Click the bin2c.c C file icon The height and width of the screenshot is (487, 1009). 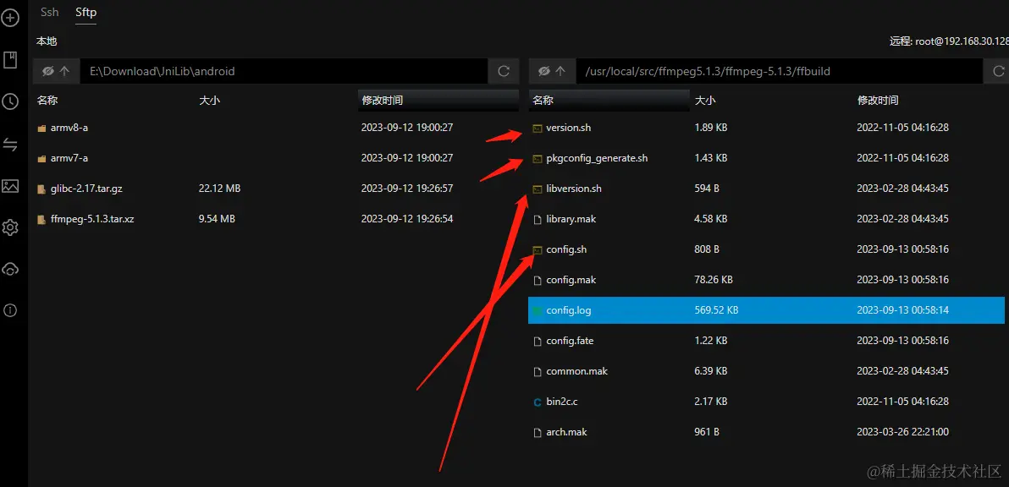pyautogui.click(x=538, y=402)
